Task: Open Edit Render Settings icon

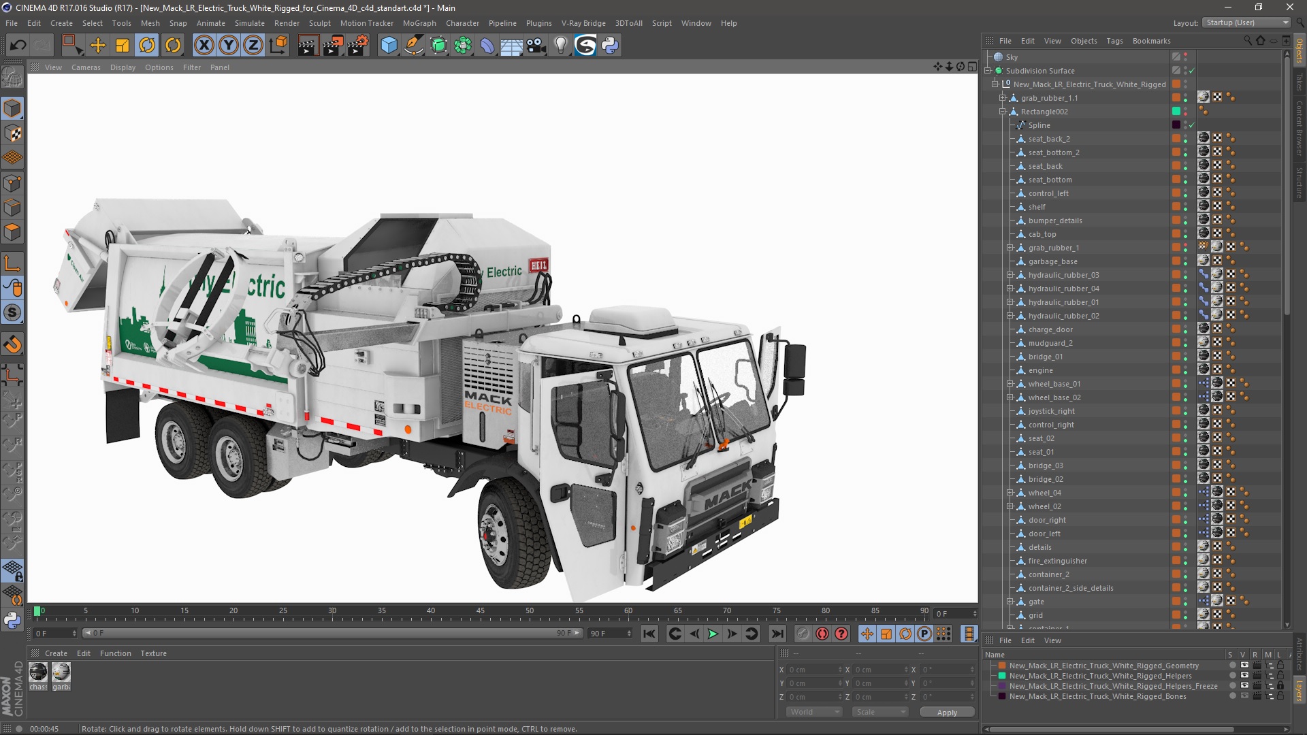Action: [358, 46]
